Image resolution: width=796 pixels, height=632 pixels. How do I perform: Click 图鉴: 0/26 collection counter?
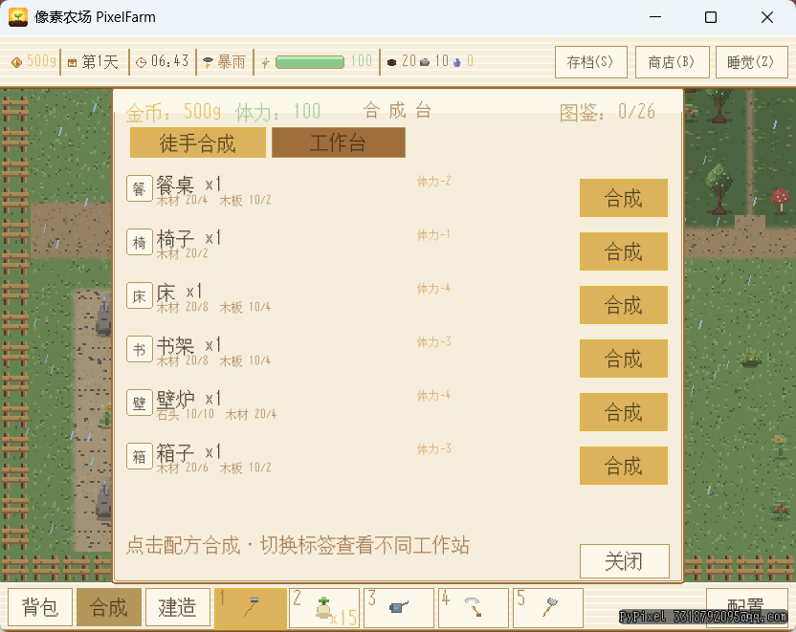click(x=608, y=112)
